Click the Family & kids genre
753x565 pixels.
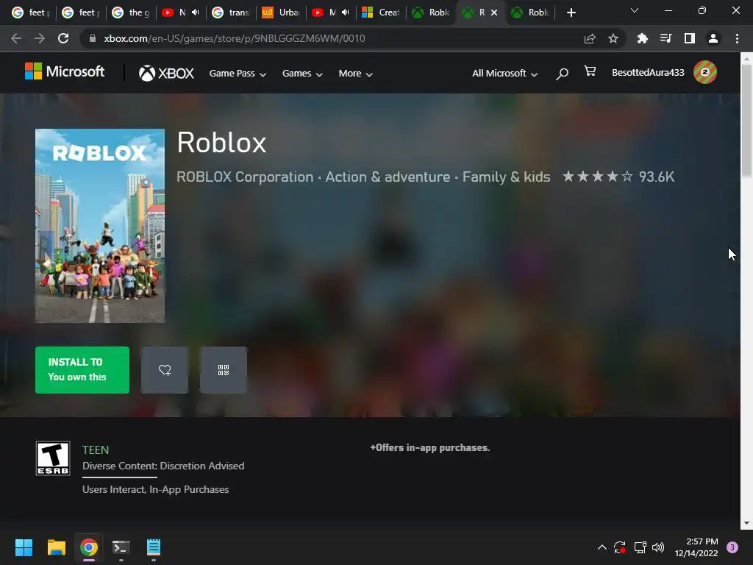506,177
